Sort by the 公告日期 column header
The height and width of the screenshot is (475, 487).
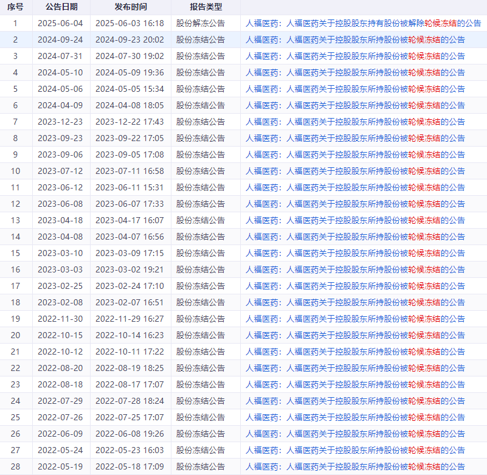(54, 8)
